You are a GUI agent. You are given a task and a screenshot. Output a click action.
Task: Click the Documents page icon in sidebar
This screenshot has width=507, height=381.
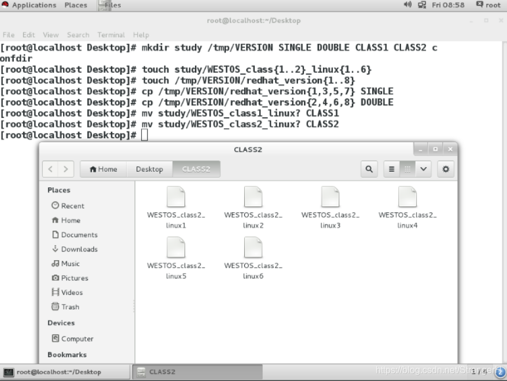click(x=56, y=234)
